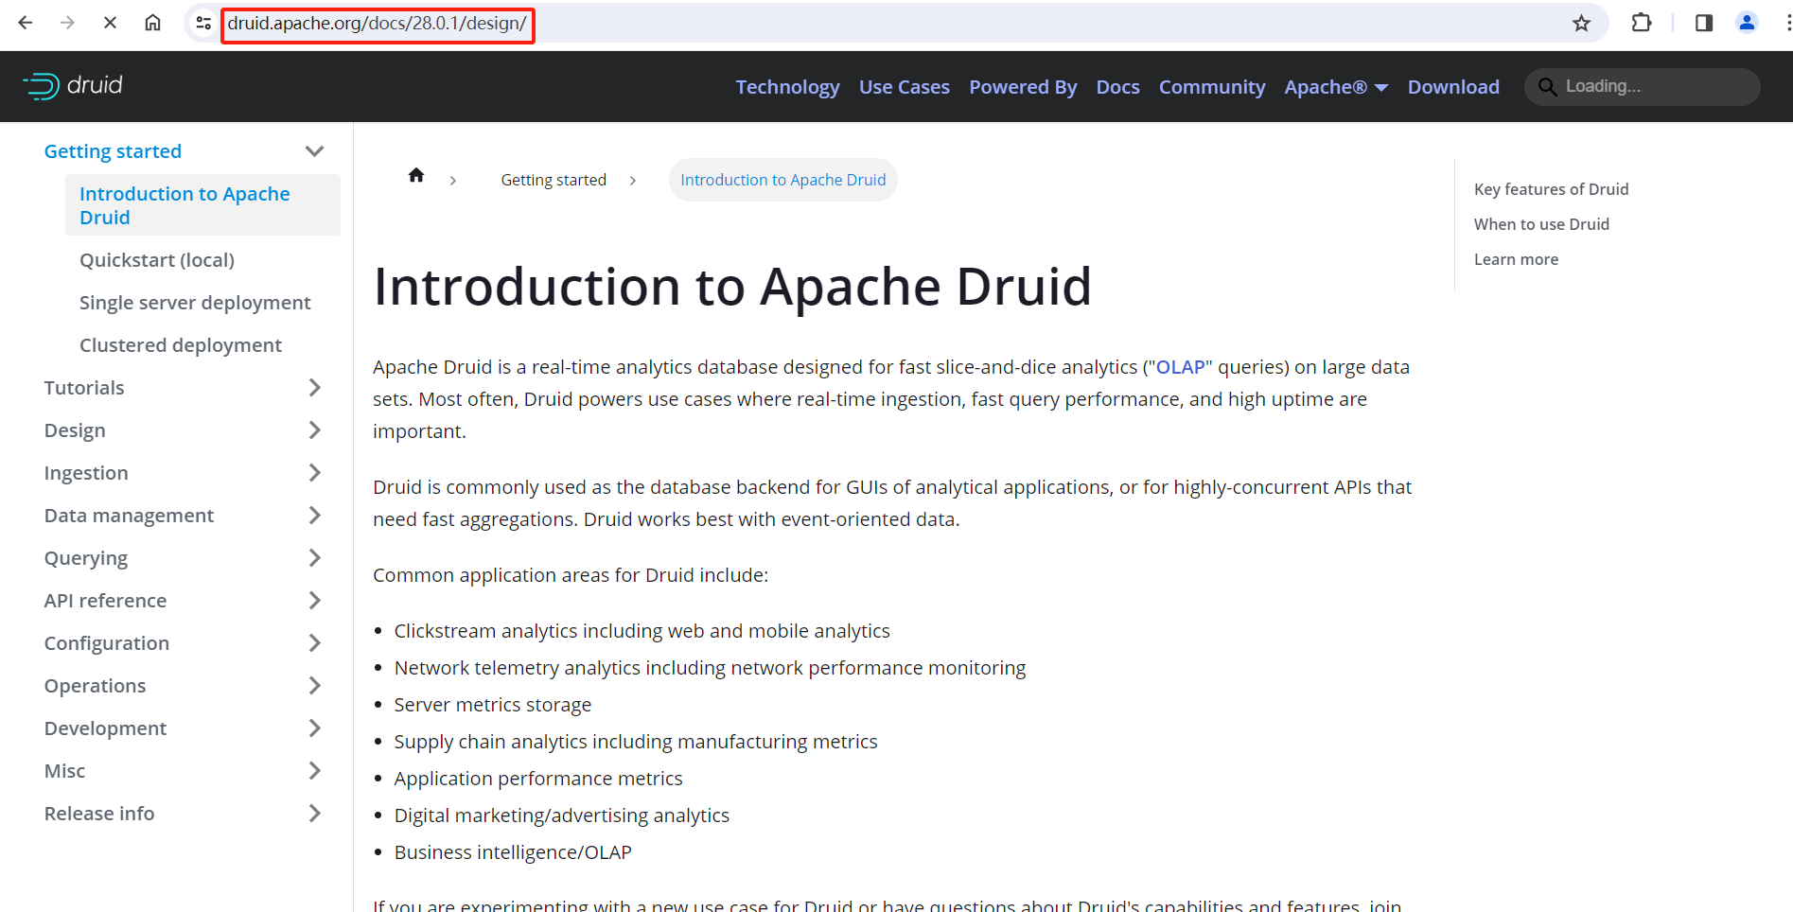The image size is (1793, 912).
Task: Select Introduction to Apache Druid sidebar item
Action: coord(202,205)
